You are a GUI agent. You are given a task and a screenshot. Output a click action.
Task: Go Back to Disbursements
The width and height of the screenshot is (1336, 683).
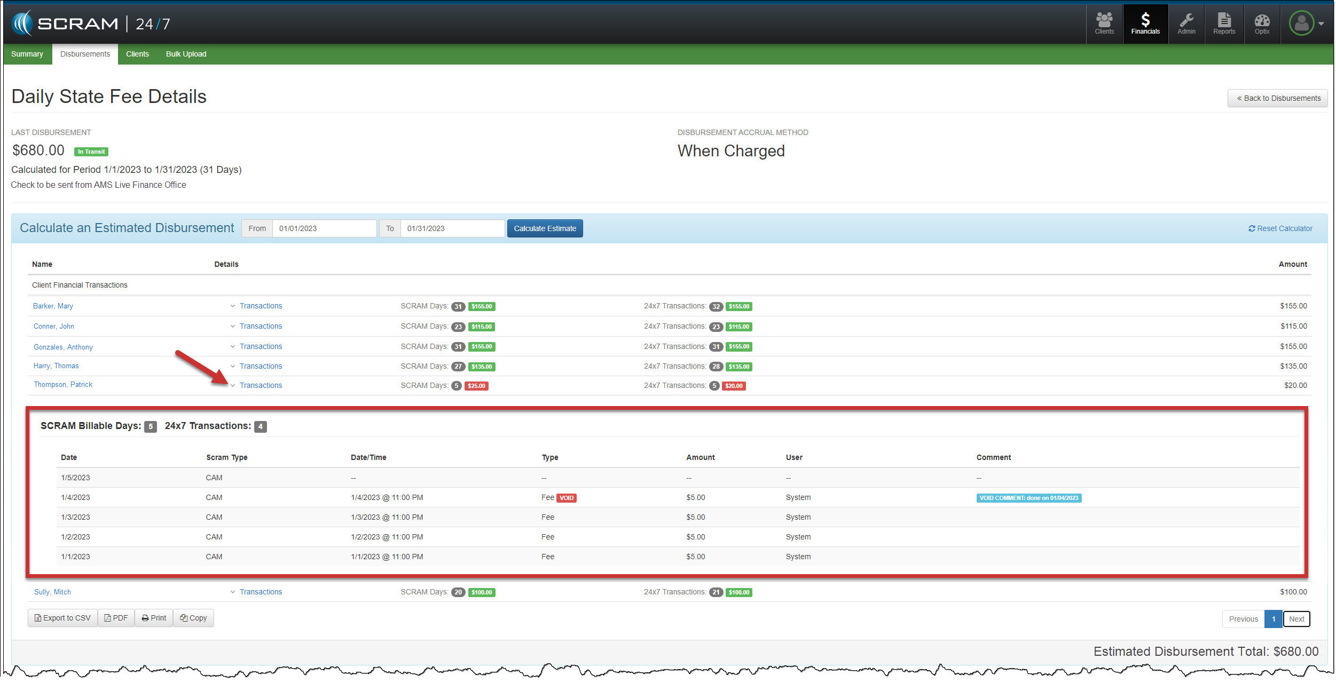click(1277, 98)
